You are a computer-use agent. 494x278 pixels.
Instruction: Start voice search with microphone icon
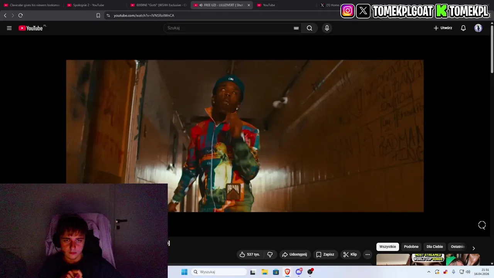327,28
